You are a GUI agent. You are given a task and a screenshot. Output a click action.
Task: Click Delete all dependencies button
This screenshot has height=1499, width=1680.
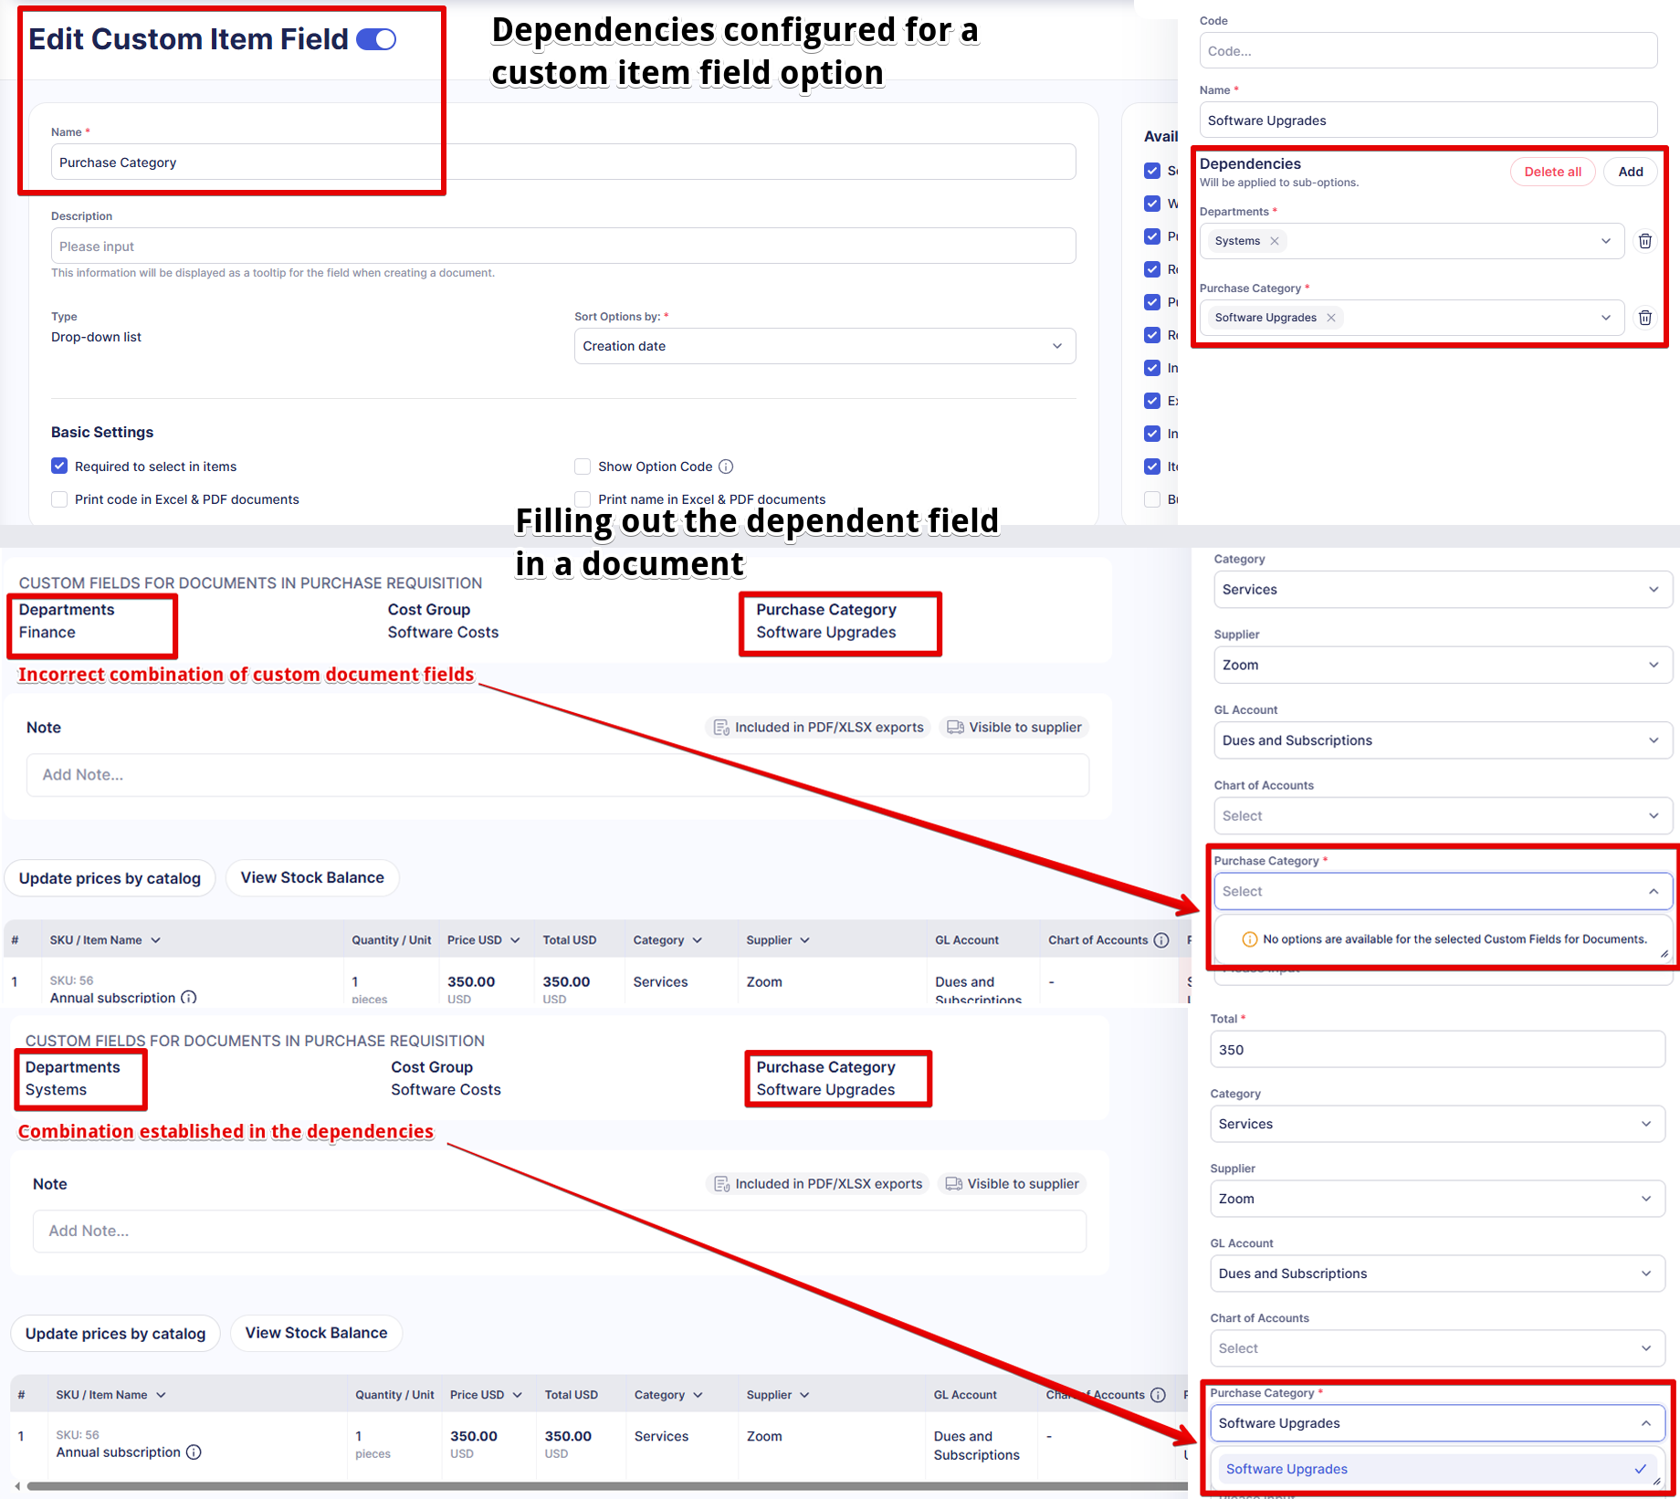pos(1552,172)
